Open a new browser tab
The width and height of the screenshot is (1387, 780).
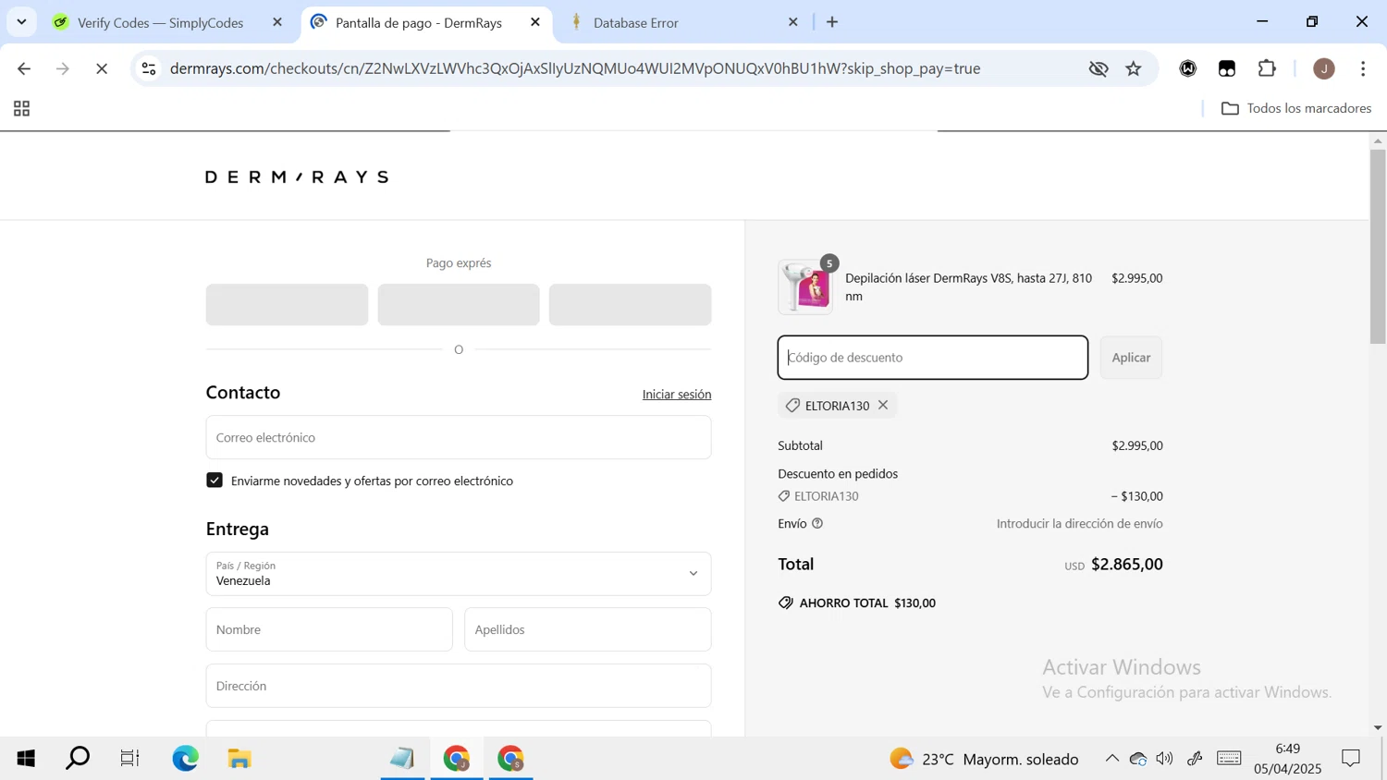[x=832, y=22]
